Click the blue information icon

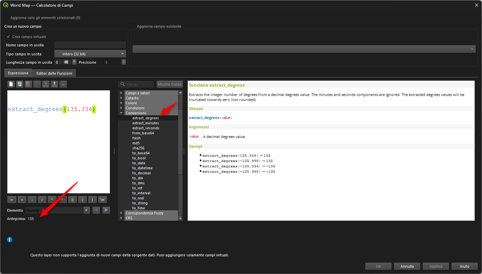click(x=10, y=240)
